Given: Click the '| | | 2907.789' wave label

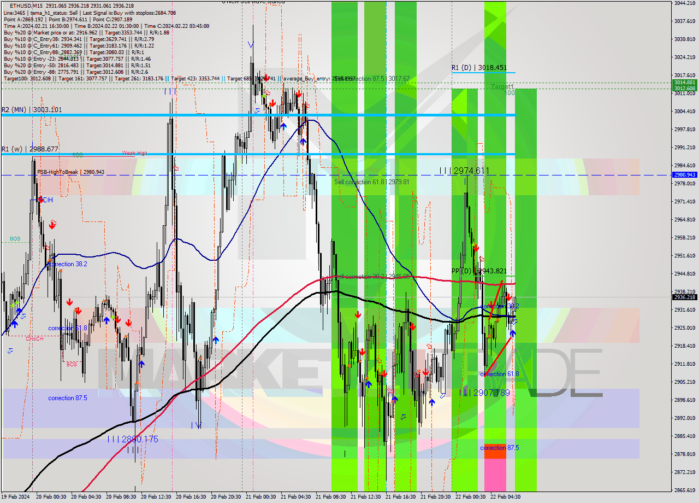Looking at the screenshot, I should coord(484,393).
